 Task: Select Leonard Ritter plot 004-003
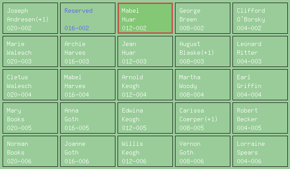260,52
